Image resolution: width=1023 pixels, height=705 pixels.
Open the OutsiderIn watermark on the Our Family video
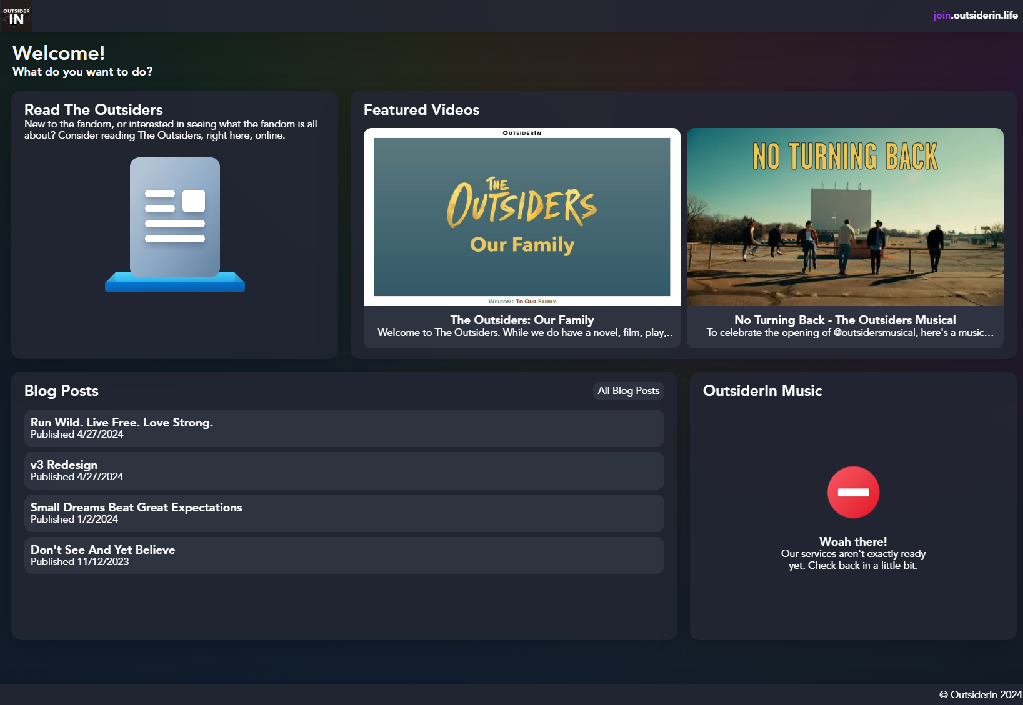coord(522,133)
